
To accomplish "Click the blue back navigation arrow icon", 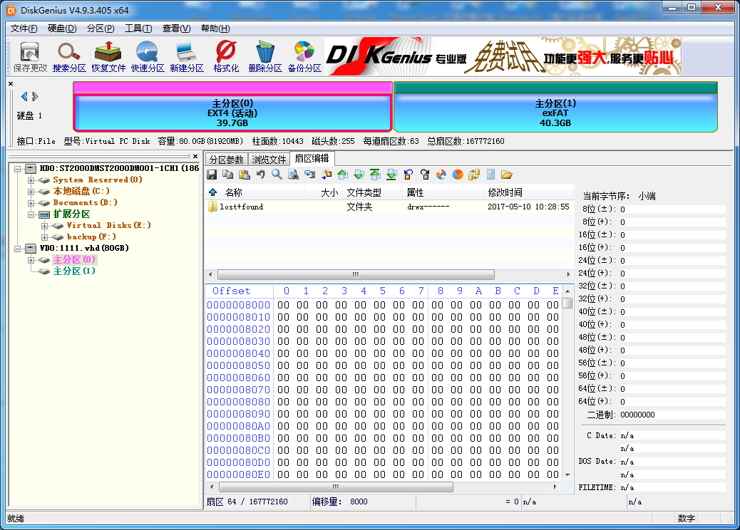I will click(408, 175).
